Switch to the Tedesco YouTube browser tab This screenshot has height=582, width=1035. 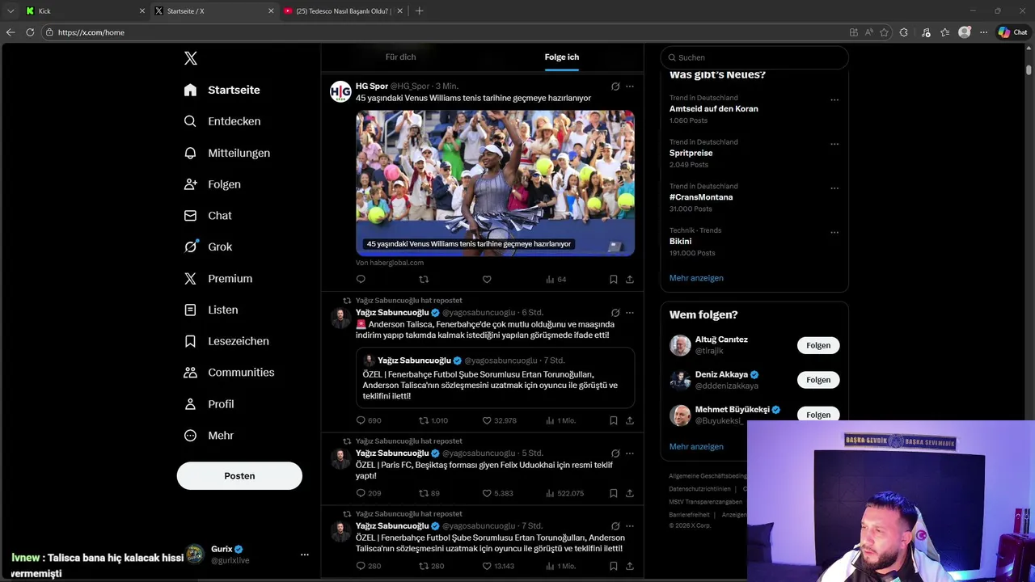[x=343, y=11]
